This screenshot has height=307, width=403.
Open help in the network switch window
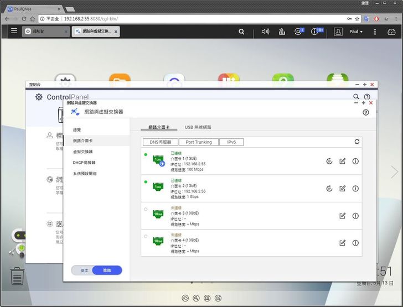(365, 112)
